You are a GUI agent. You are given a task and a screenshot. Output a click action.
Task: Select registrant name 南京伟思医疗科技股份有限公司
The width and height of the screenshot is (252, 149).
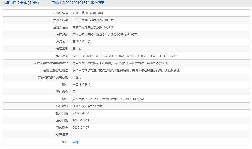tap(93, 20)
